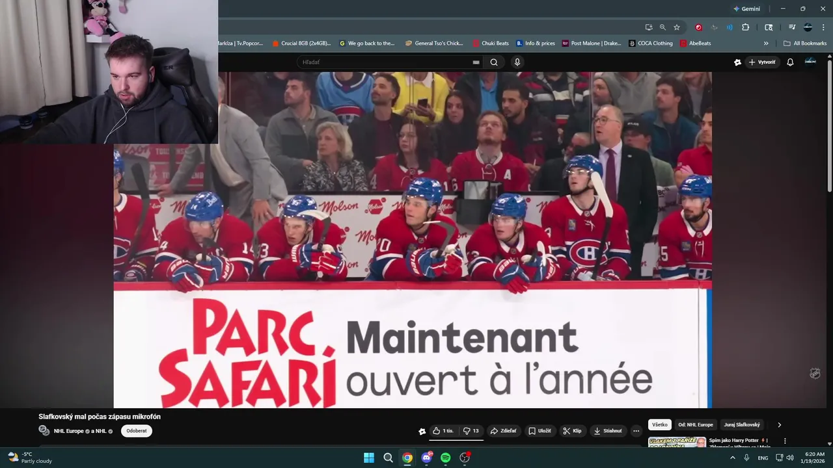Viewport: 833px width, 468px height.
Task: Open the weather widget showing -5°C
Action: [x=29, y=458]
